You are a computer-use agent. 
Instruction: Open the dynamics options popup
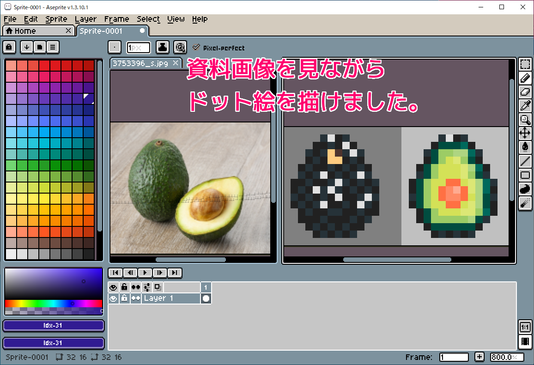pos(180,47)
